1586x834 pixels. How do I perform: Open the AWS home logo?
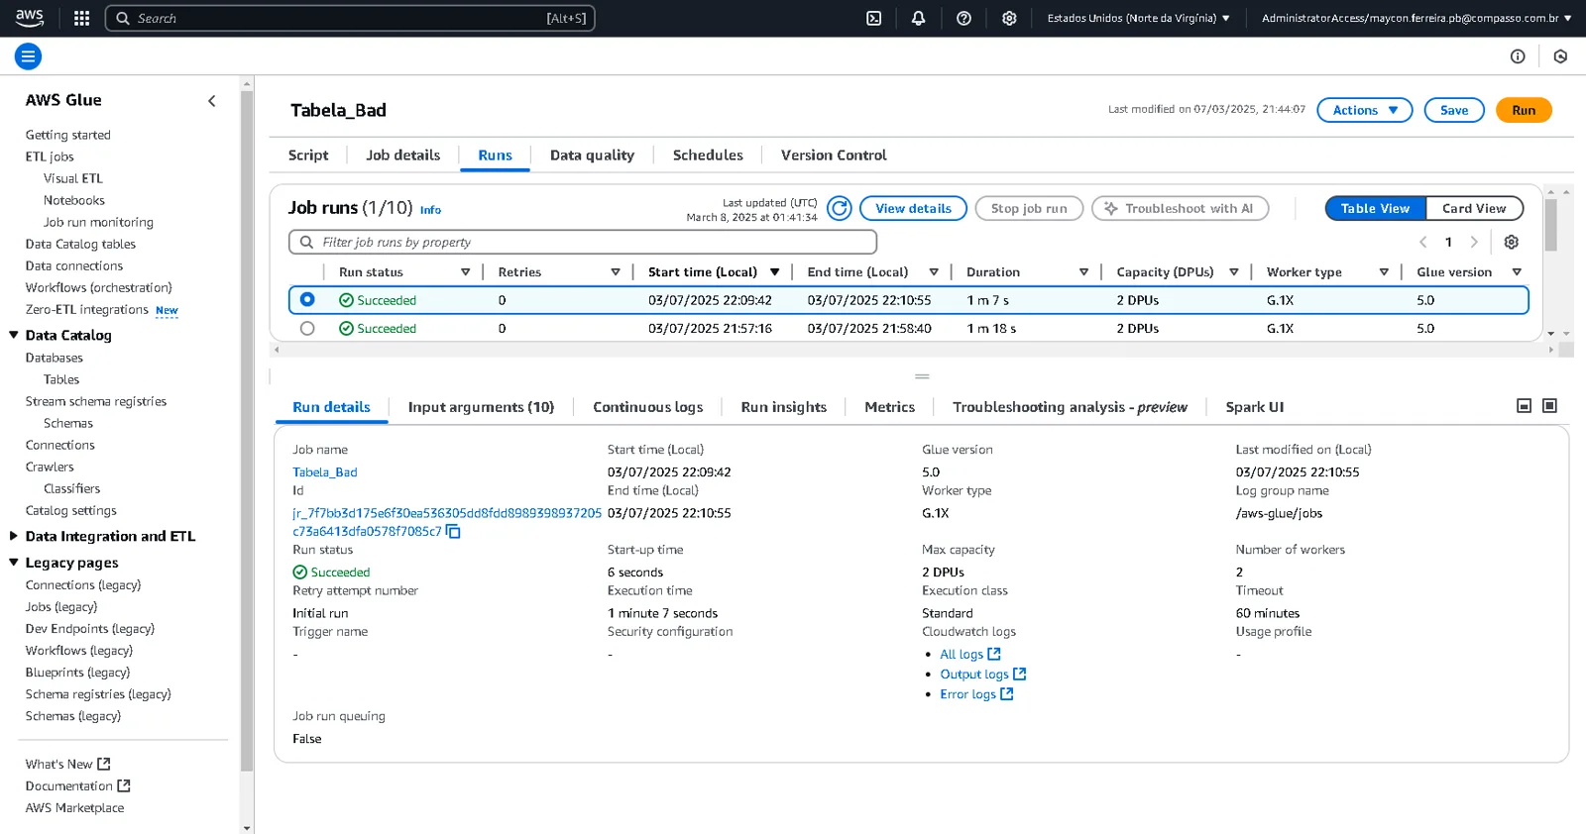30,18
